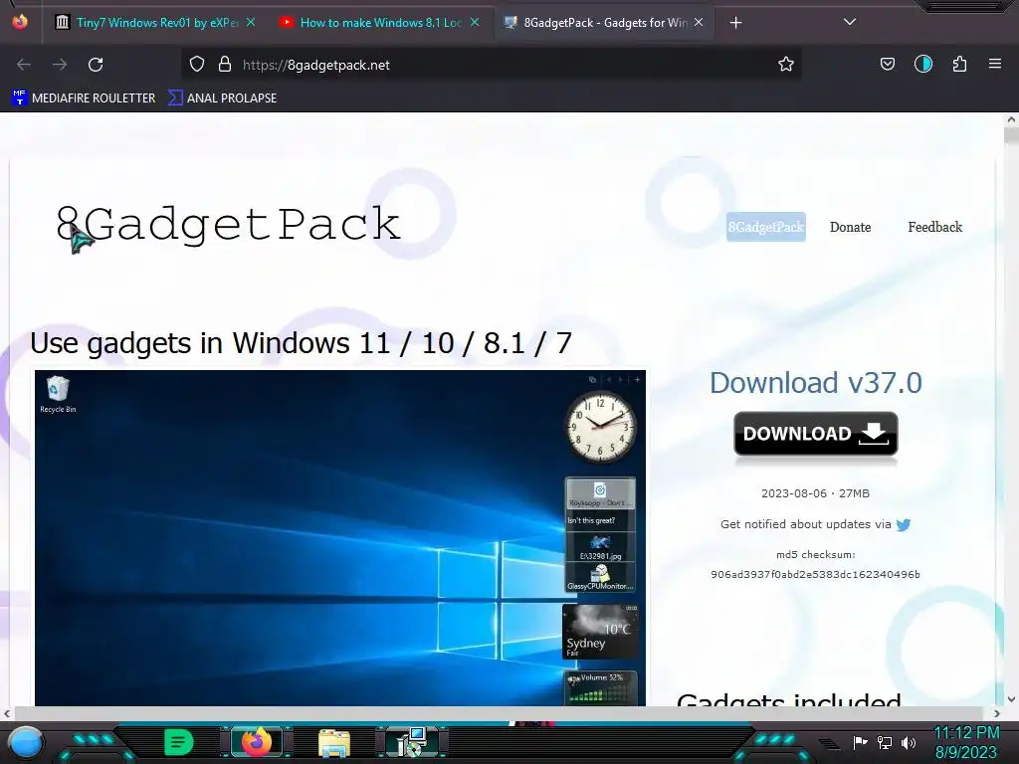Open MEDIAFIRE ROULETTER bookmark
This screenshot has width=1019, height=764.
point(84,98)
